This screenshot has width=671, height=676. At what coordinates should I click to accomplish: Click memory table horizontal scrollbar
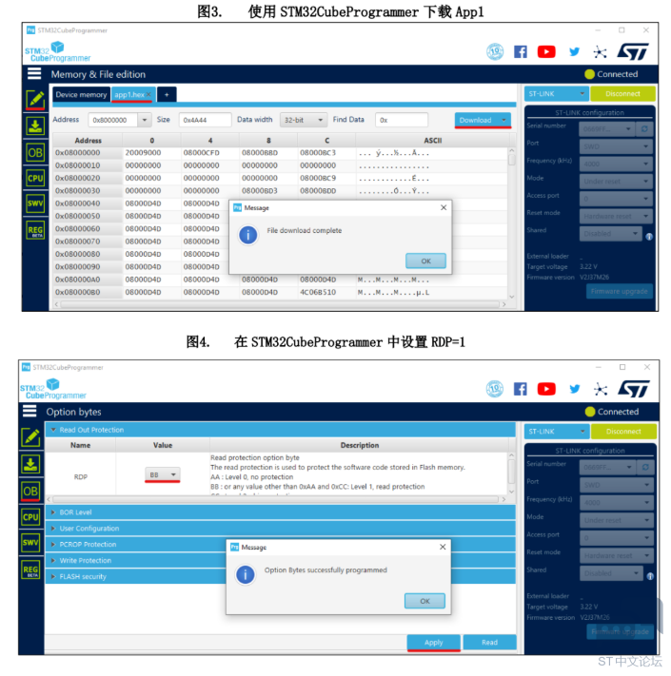(x=280, y=304)
